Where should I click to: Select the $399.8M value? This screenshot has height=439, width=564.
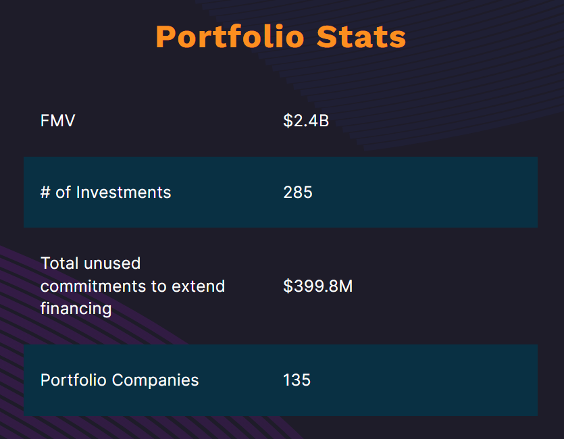(317, 286)
